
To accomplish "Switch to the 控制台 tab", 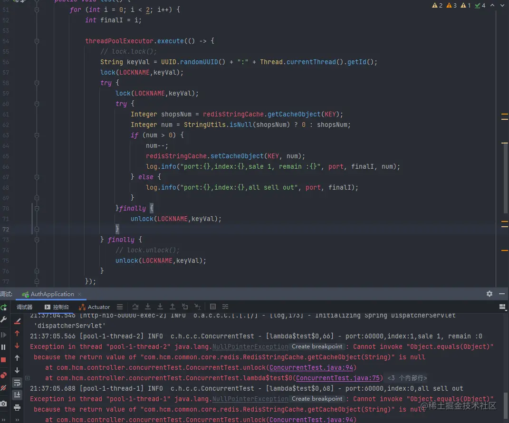I will [57, 307].
